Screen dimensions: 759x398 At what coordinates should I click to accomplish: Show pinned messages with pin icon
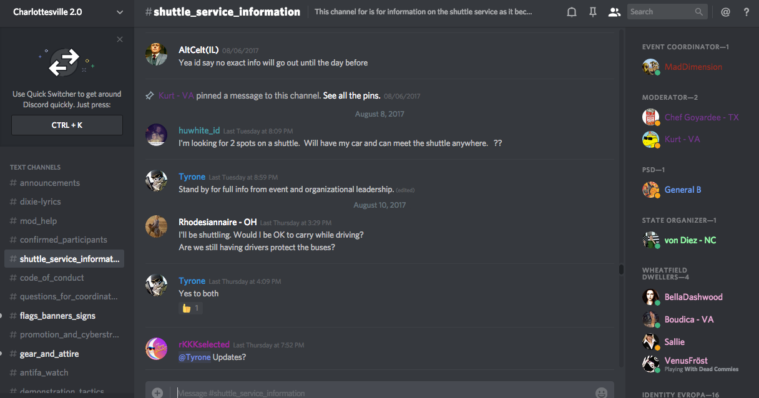593,12
